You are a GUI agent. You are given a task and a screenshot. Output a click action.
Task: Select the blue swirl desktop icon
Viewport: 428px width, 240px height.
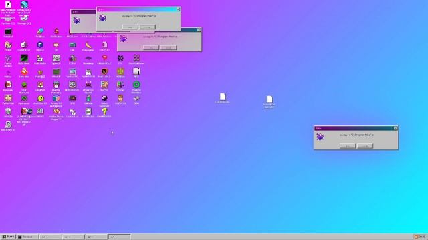pos(24,5)
